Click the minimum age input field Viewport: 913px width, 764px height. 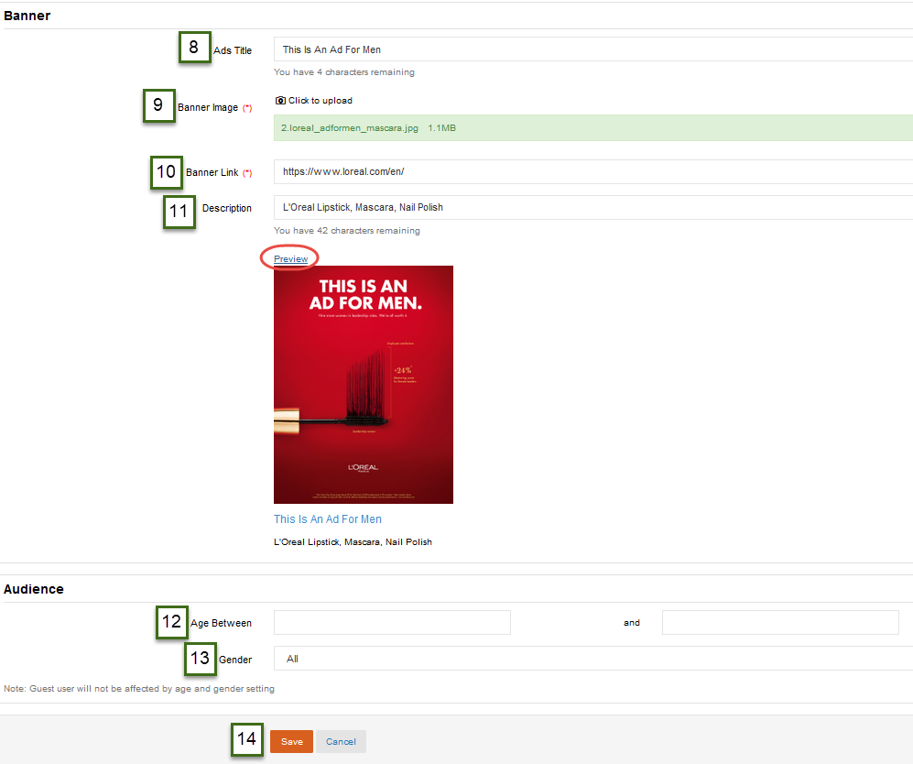pos(392,623)
